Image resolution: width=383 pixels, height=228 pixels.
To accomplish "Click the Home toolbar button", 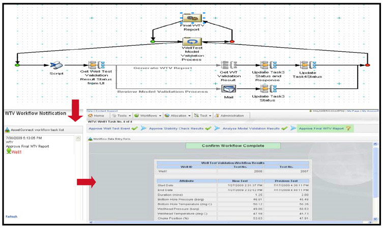I will coord(98,116).
